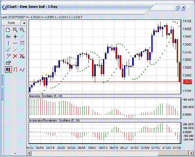Click the 400.0000 oscillator scale label

188,100
